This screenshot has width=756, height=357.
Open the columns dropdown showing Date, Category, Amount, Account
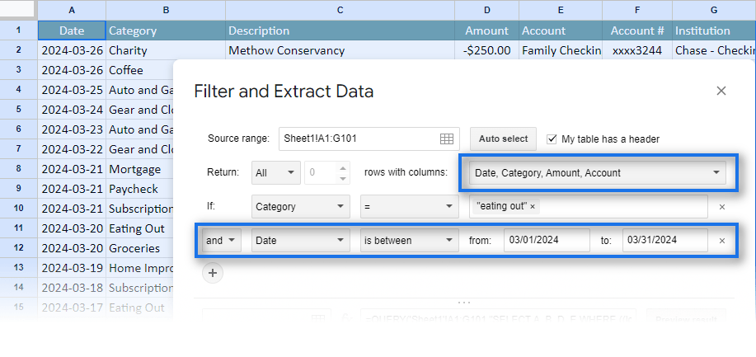point(598,172)
